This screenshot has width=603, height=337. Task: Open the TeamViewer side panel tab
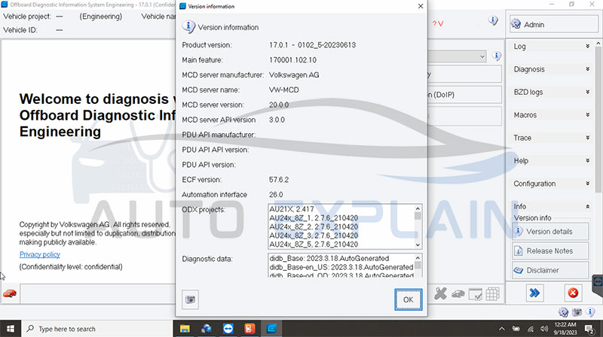[x=598, y=284]
